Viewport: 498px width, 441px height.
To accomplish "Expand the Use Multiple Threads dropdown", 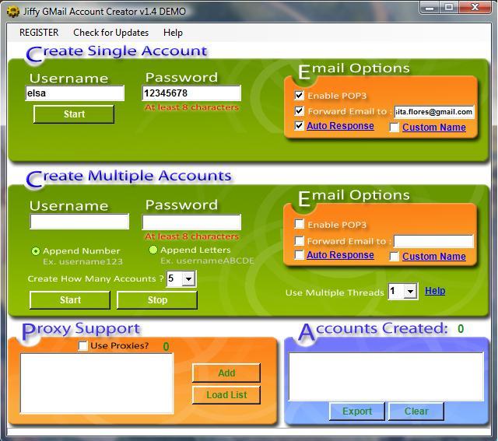I will click(x=410, y=291).
